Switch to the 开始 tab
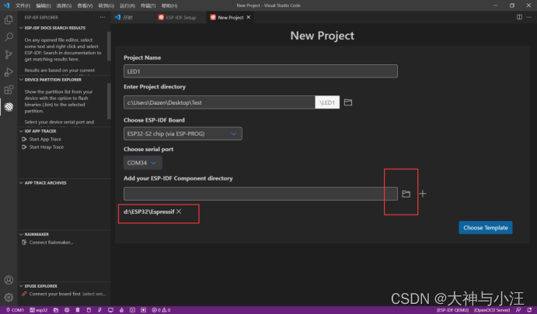The image size is (537, 314). point(133,17)
